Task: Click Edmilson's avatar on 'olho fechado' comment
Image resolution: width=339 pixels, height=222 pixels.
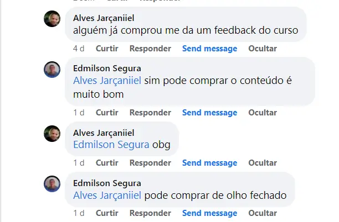Action: click(x=52, y=184)
